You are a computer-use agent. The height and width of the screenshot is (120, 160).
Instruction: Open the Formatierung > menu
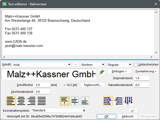[146, 71]
